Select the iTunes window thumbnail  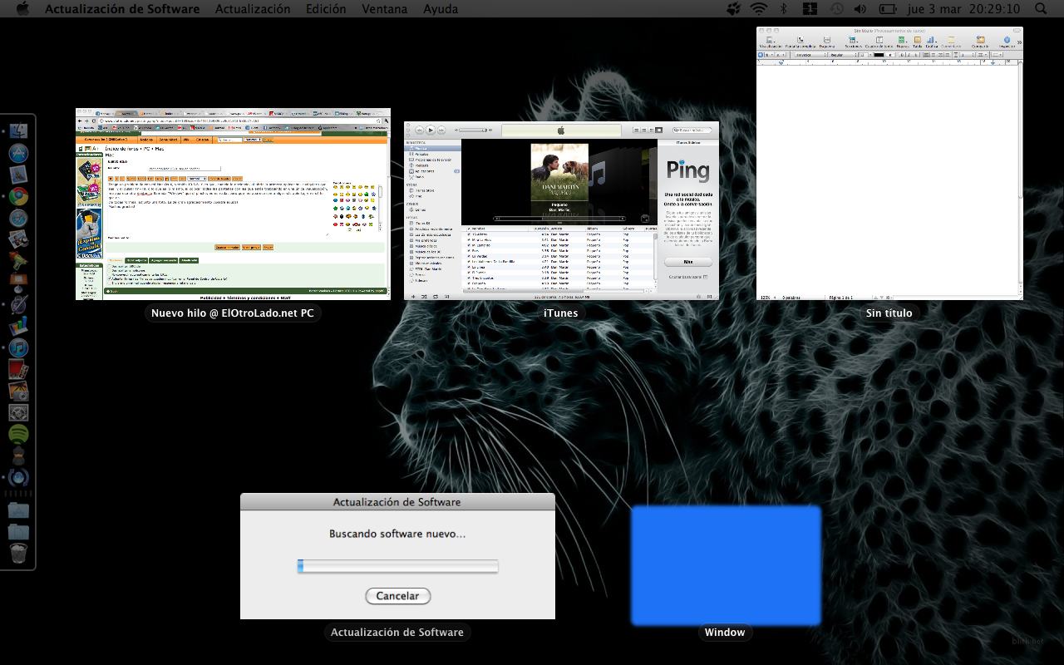(x=561, y=210)
